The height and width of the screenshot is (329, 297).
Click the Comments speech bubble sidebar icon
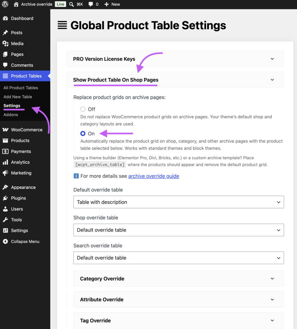(5, 65)
